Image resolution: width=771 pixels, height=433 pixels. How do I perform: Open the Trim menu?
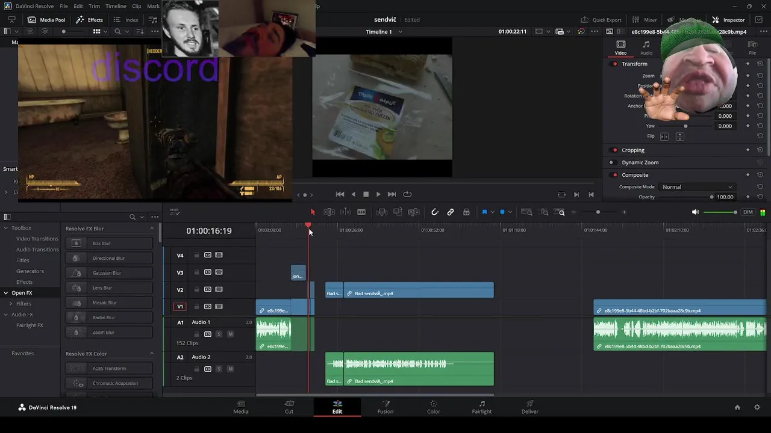(94, 6)
